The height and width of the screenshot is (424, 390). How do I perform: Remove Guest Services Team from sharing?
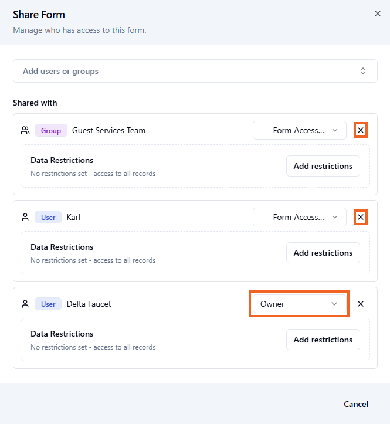pos(361,130)
